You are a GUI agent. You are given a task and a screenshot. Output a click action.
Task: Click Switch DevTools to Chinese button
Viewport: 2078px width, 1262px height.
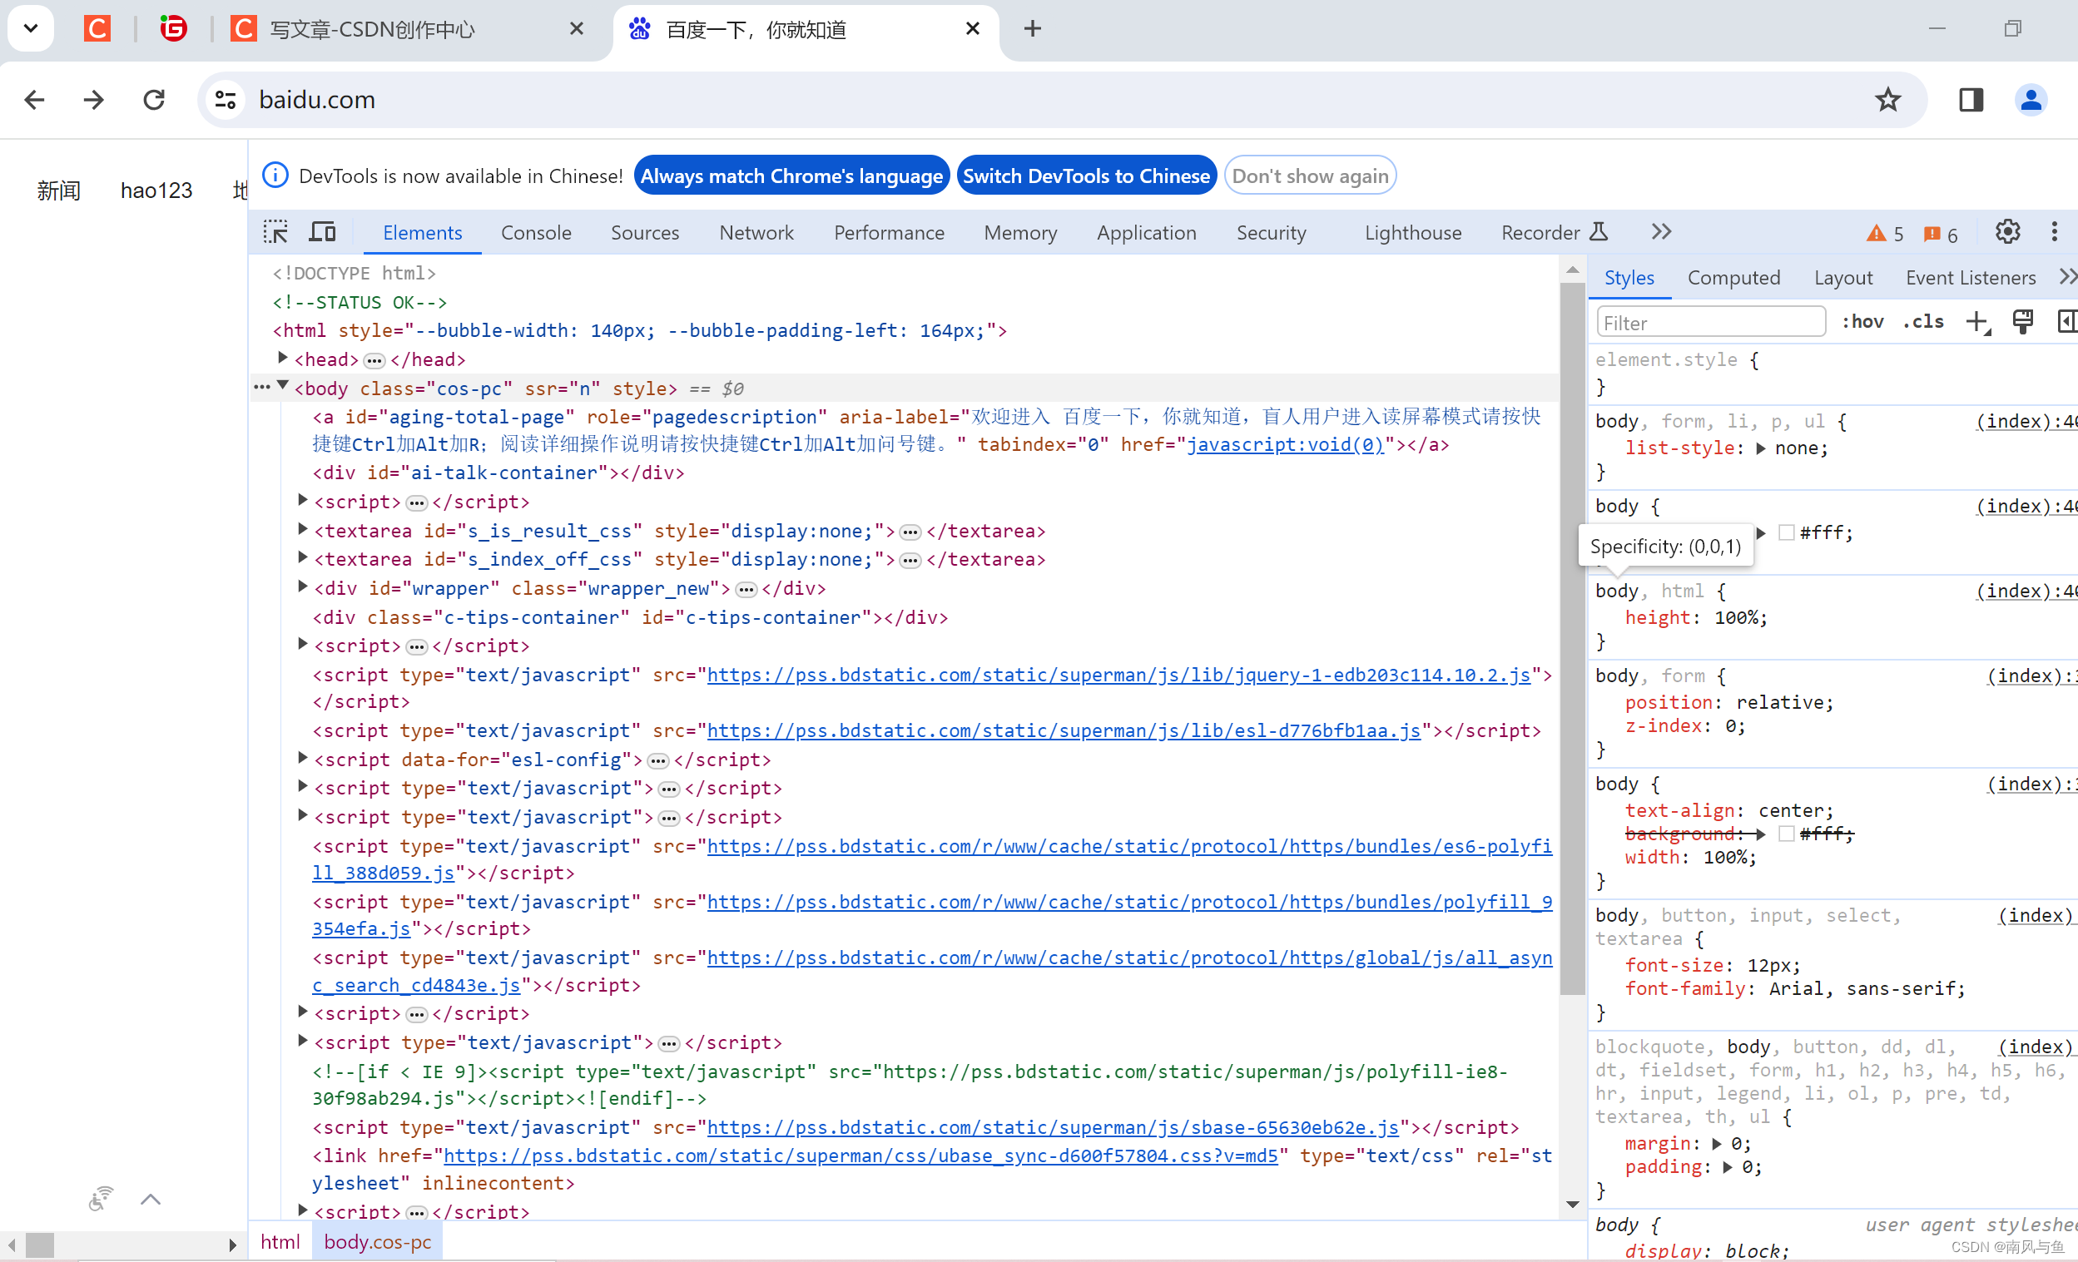1086,176
